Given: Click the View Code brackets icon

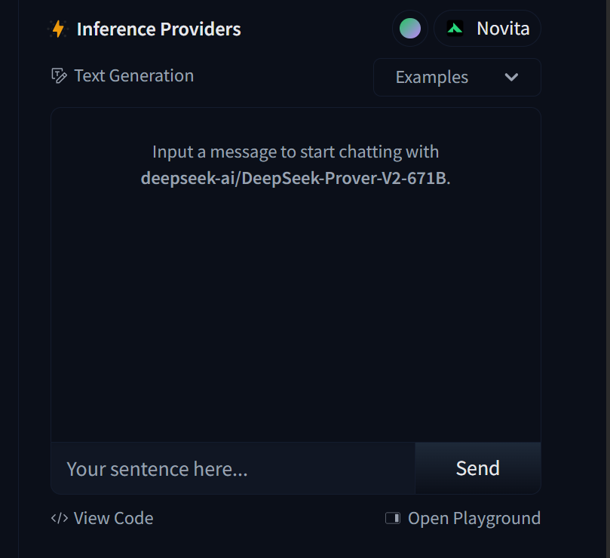Looking at the screenshot, I should click(60, 518).
